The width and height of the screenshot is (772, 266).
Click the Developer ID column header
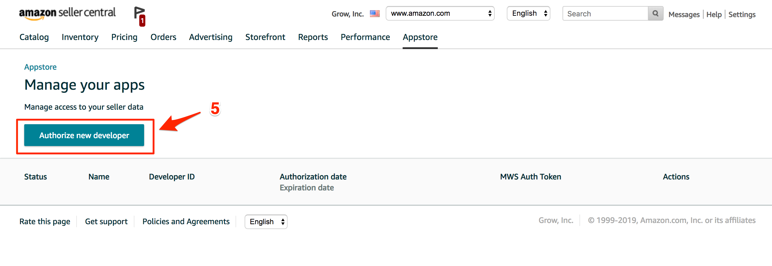point(172,177)
